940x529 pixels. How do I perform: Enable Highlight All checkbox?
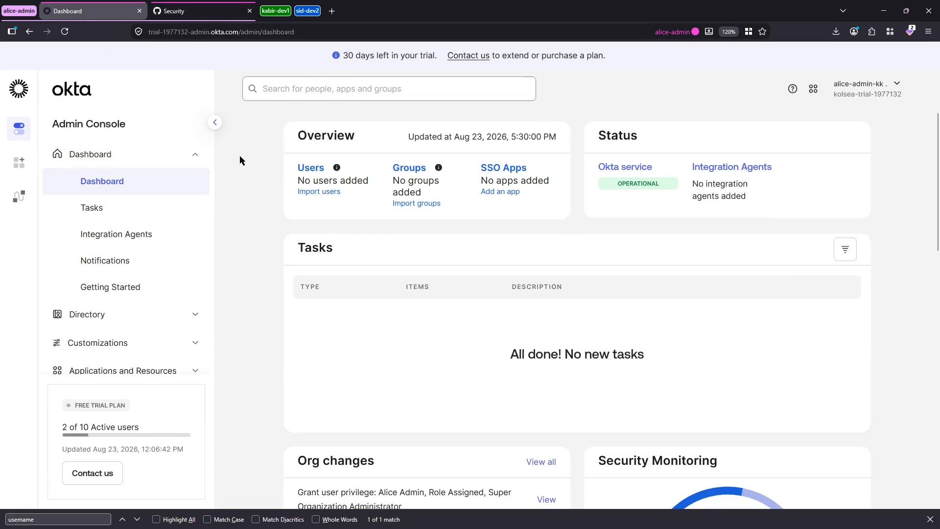coord(156,519)
